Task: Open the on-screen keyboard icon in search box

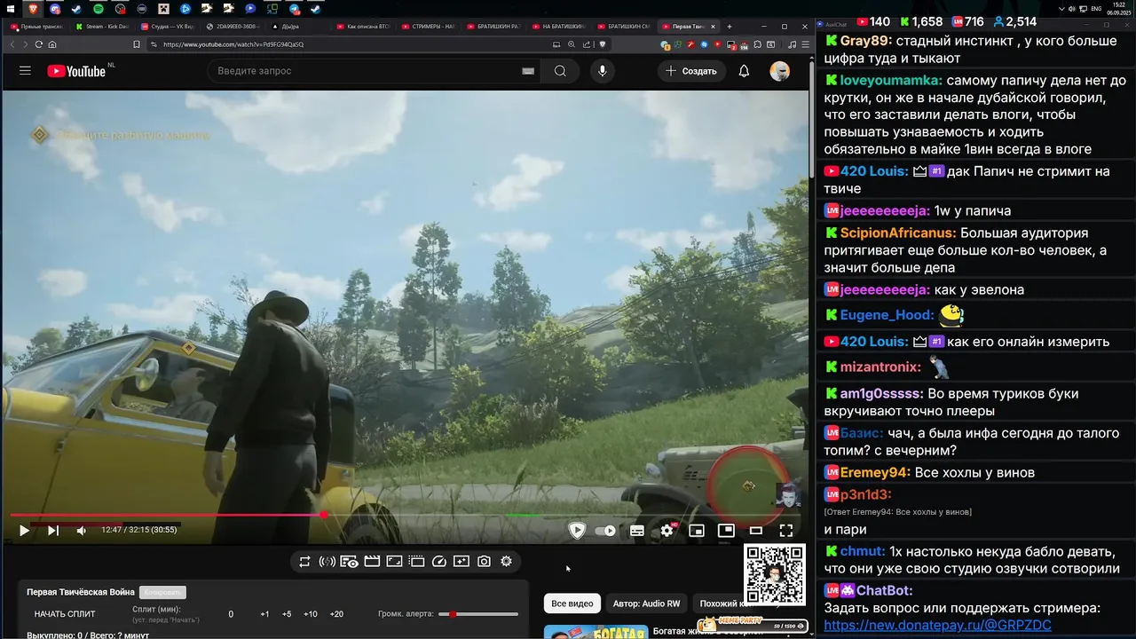Action: pos(528,71)
